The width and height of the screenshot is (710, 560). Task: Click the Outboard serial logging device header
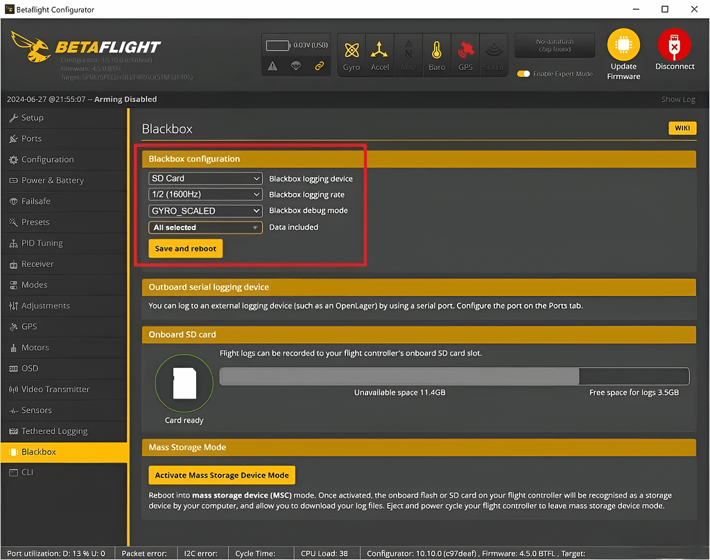point(419,287)
